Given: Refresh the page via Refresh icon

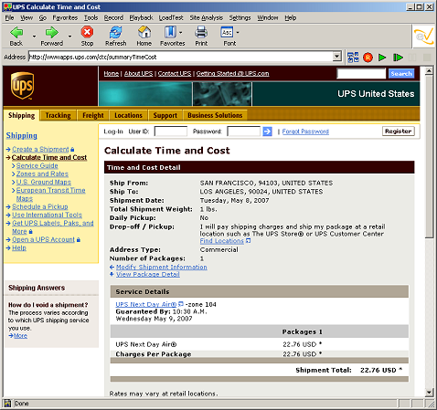Looking at the screenshot, I should [x=115, y=32].
